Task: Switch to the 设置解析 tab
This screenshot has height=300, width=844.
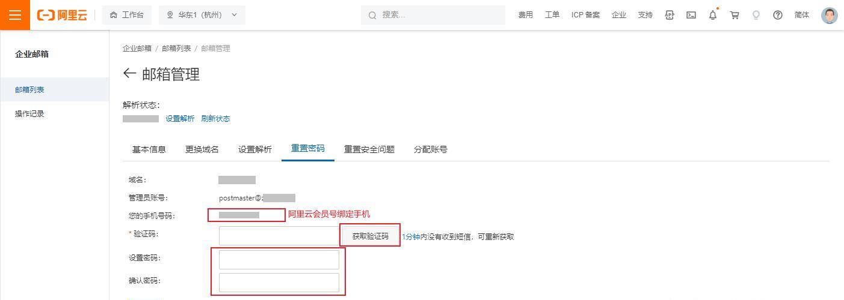Action: coord(255,149)
